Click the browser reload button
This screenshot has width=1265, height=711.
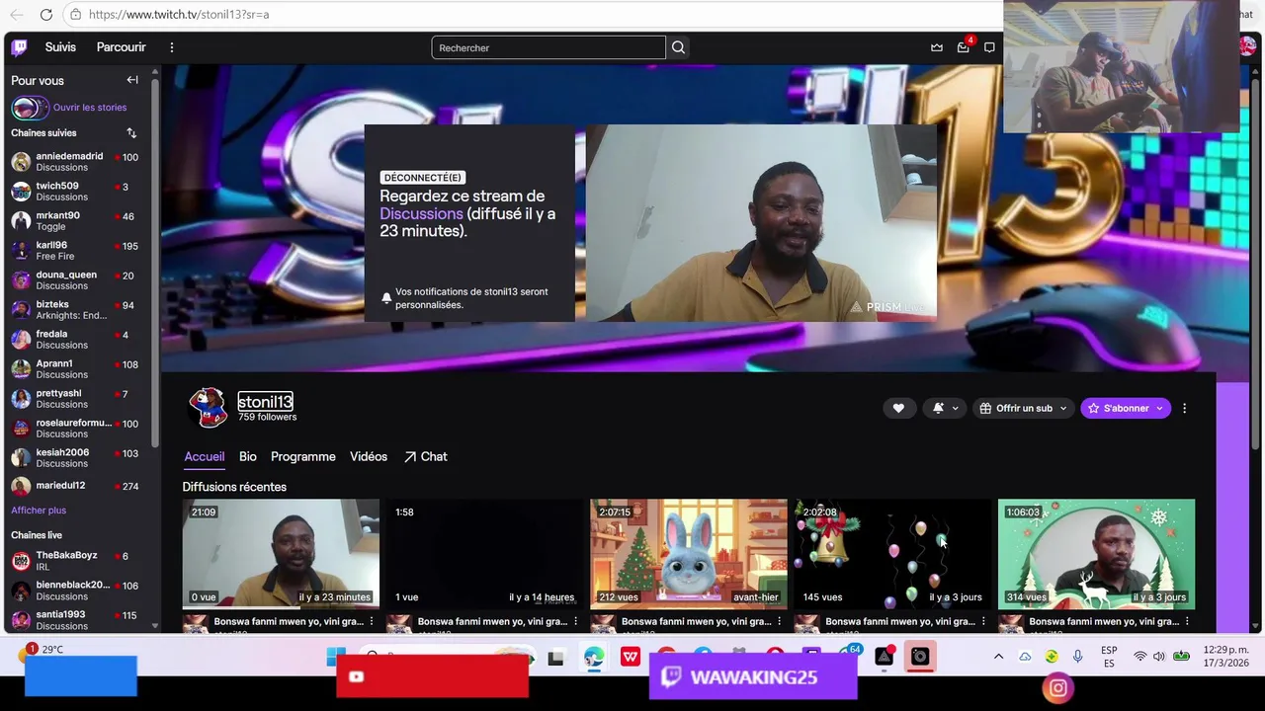point(46,15)
